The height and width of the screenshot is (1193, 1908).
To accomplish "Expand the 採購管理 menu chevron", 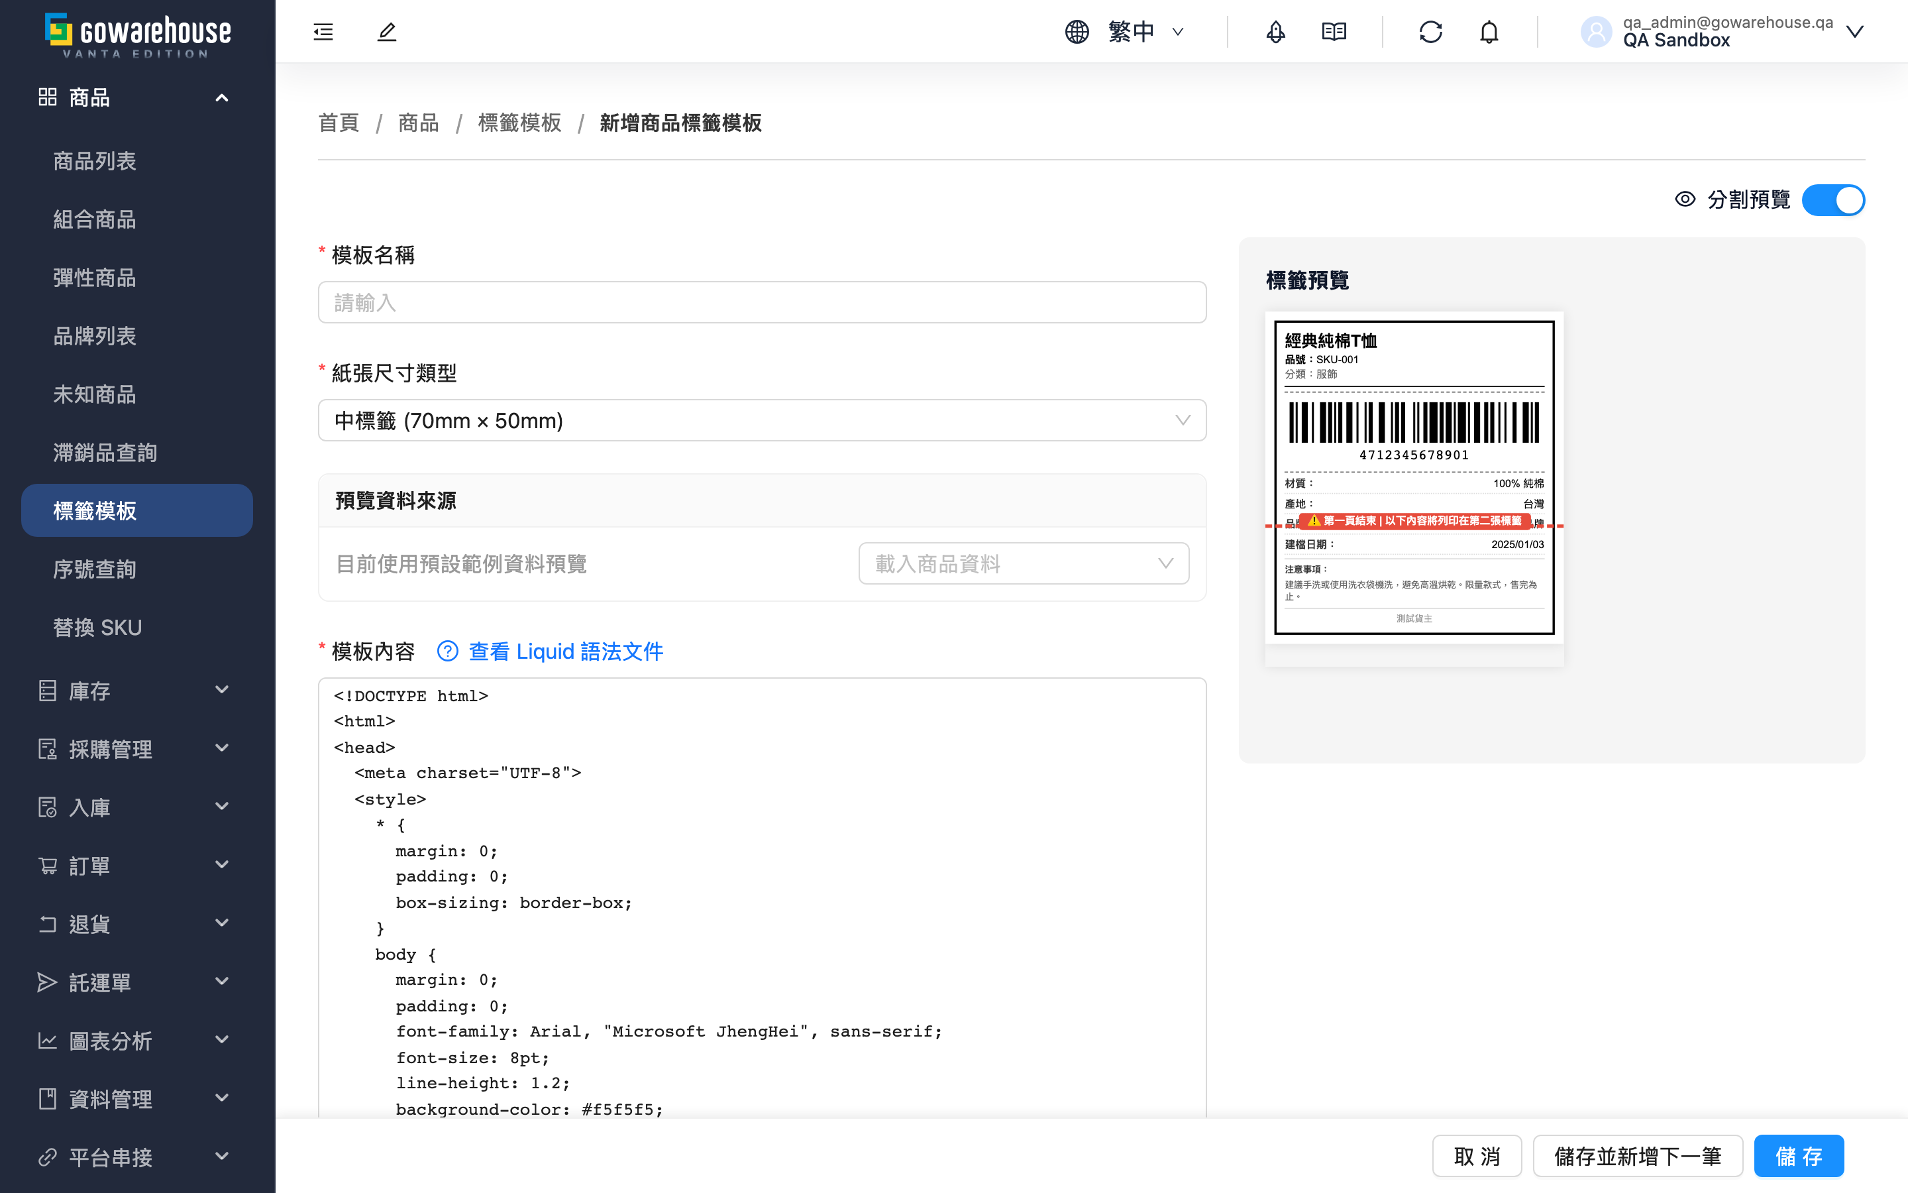I will click(x=223, y=749).
